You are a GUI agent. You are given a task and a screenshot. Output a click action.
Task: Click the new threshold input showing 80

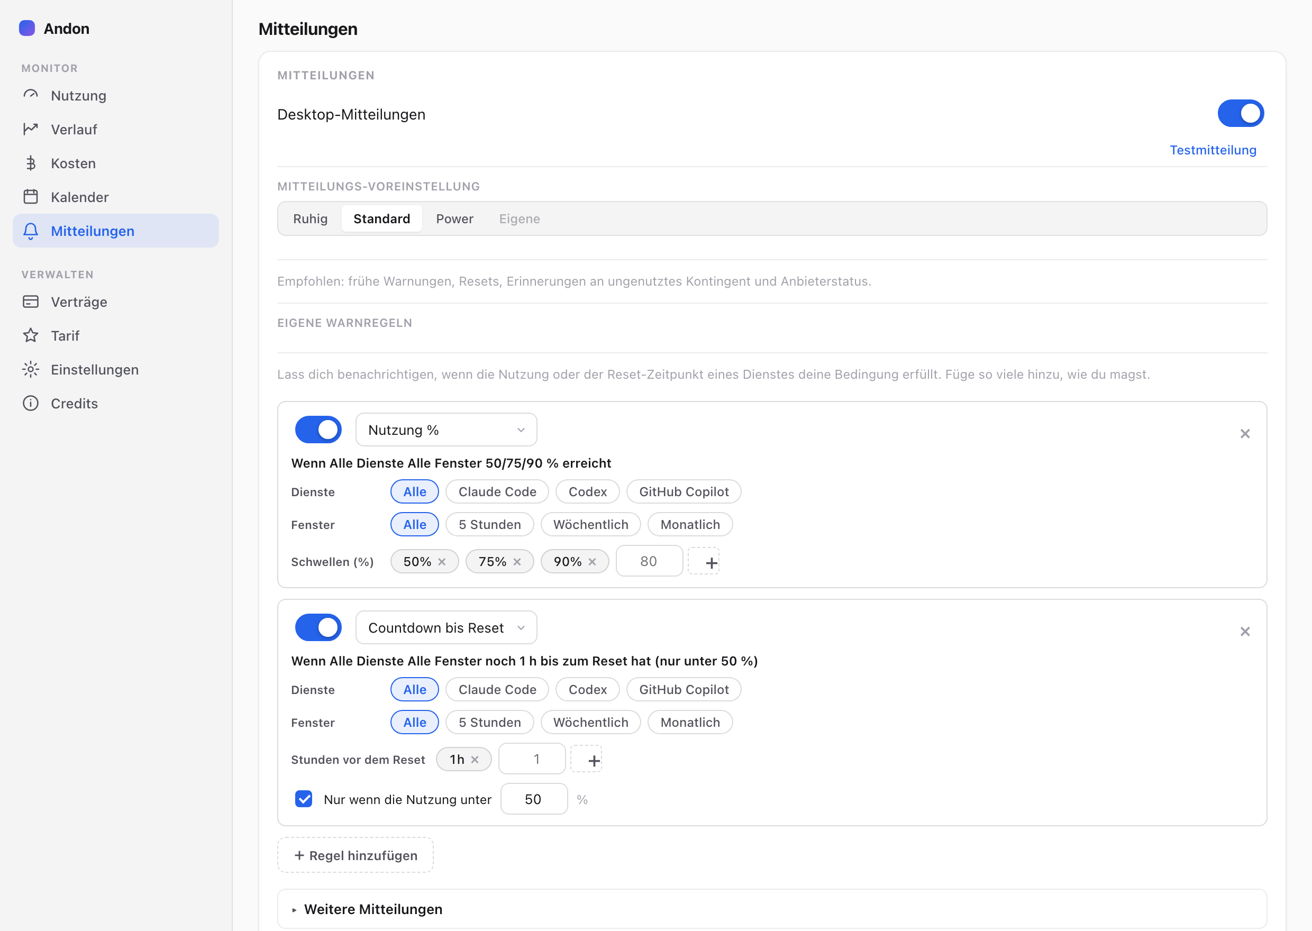649,561
